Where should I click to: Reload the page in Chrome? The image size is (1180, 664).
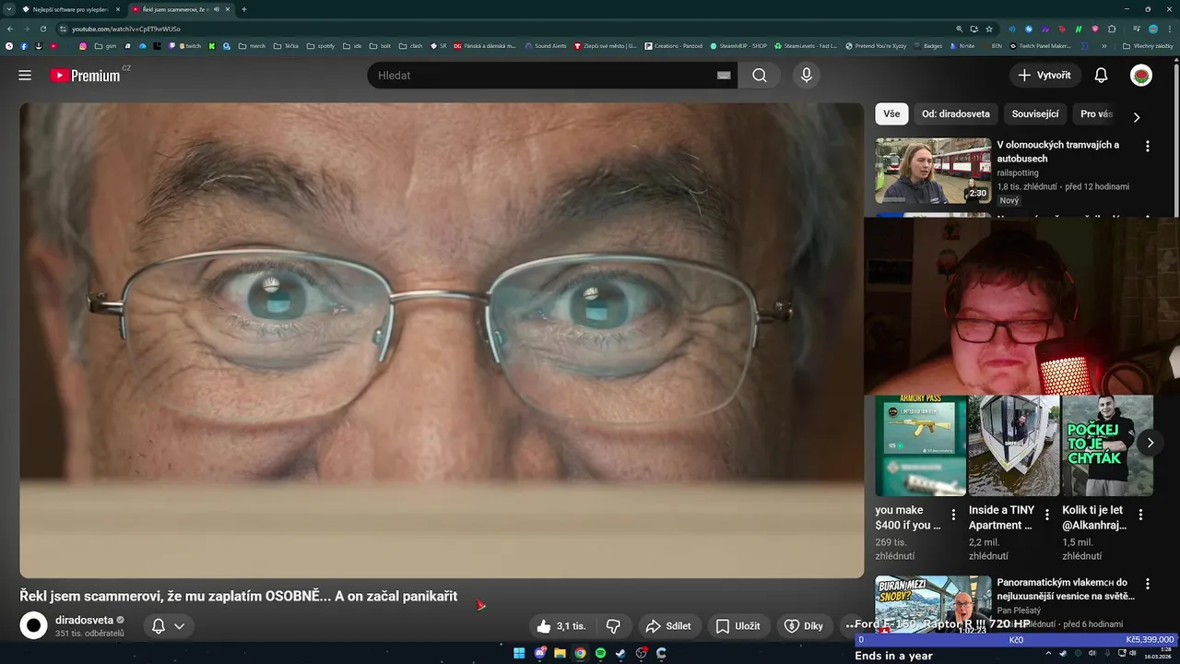(42, 29)
